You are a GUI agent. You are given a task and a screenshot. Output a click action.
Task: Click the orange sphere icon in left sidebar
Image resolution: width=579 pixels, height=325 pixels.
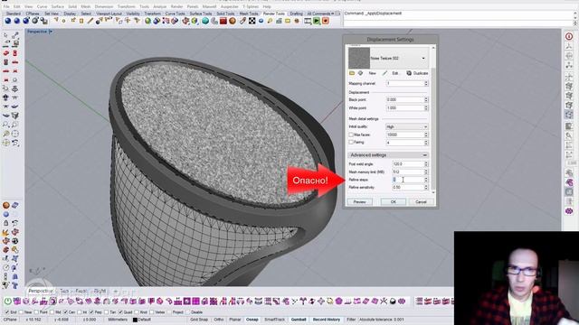(6, 206)
